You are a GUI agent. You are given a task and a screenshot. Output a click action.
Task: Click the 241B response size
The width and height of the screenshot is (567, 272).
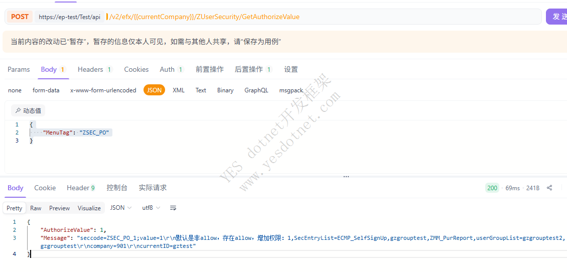coord(533,188)
